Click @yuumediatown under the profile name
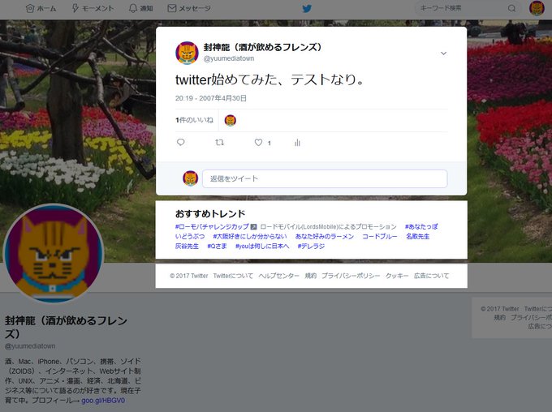Image resolution: width=552 pixels, height=412 pixels. coord(30,346)
